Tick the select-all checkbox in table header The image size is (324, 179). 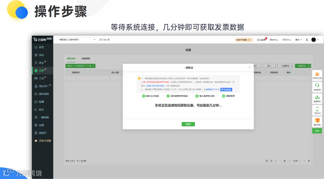[68, 72]
